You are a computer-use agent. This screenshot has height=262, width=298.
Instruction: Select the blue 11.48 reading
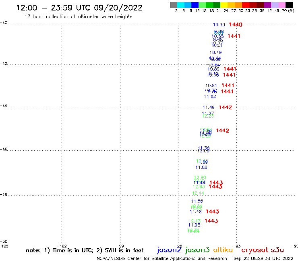click(x=196, y=212)
